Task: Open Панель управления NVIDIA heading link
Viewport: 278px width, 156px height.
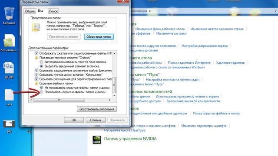Action: click(x=130, y=139)
